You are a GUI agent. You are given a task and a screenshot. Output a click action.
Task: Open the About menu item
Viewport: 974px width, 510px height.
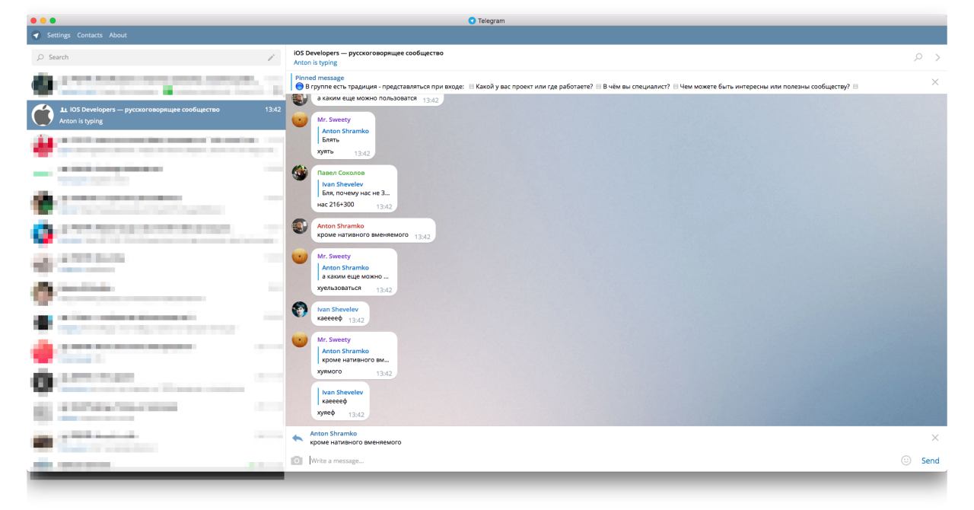(118, 35)
